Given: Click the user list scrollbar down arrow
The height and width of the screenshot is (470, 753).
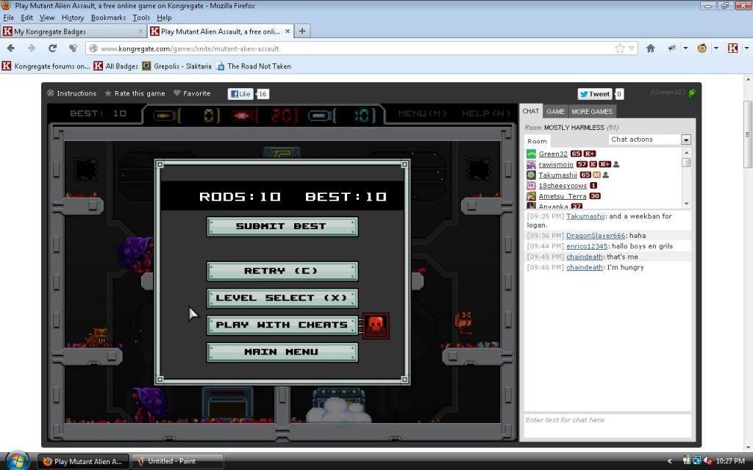Looking at the screenshot, I should click(x=686, y=204).
